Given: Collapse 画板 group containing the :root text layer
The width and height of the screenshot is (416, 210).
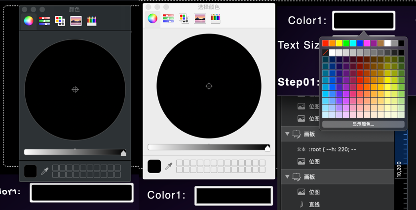Looking at the screenshot, I should click(x=287, y=134).
